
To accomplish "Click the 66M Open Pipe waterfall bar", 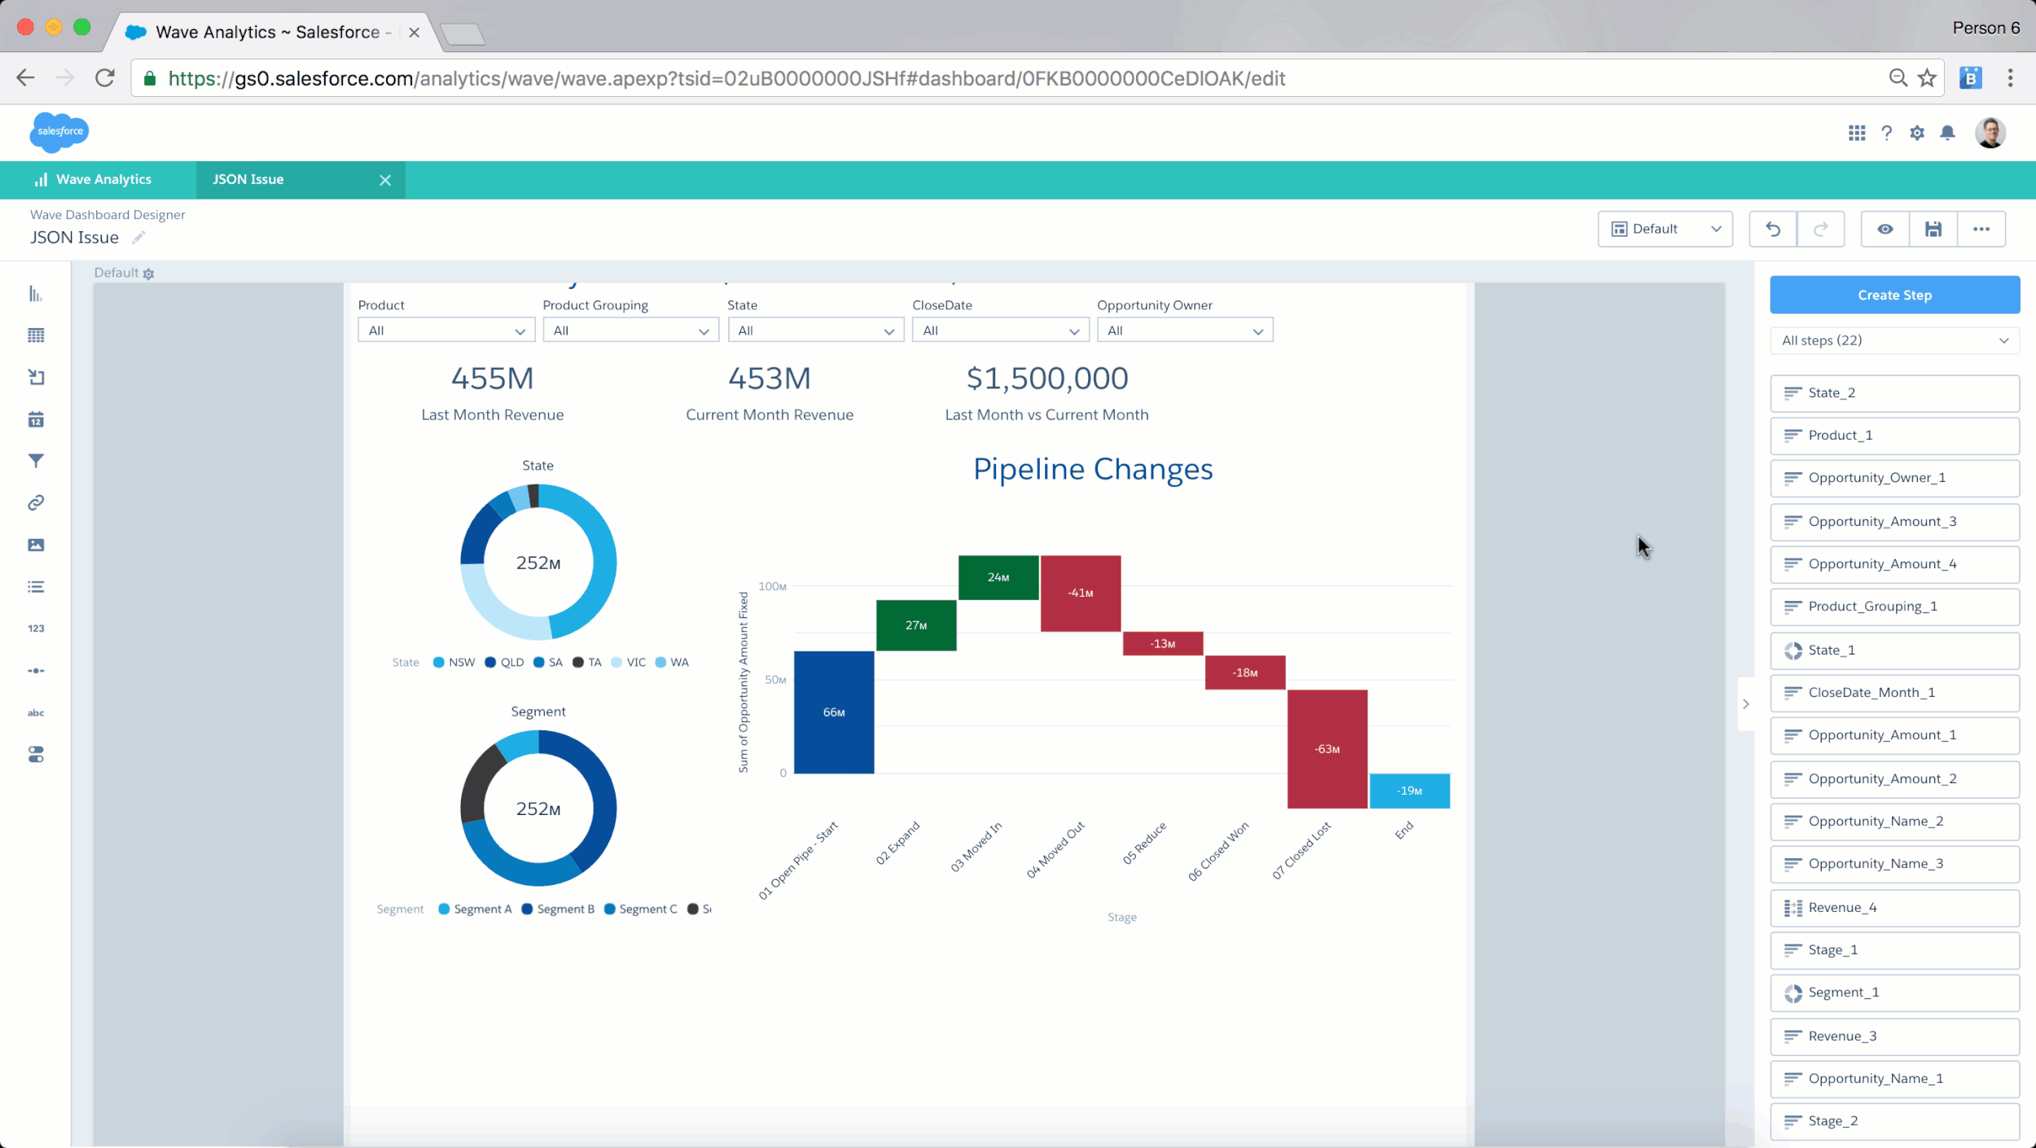I will click(834, 712).
